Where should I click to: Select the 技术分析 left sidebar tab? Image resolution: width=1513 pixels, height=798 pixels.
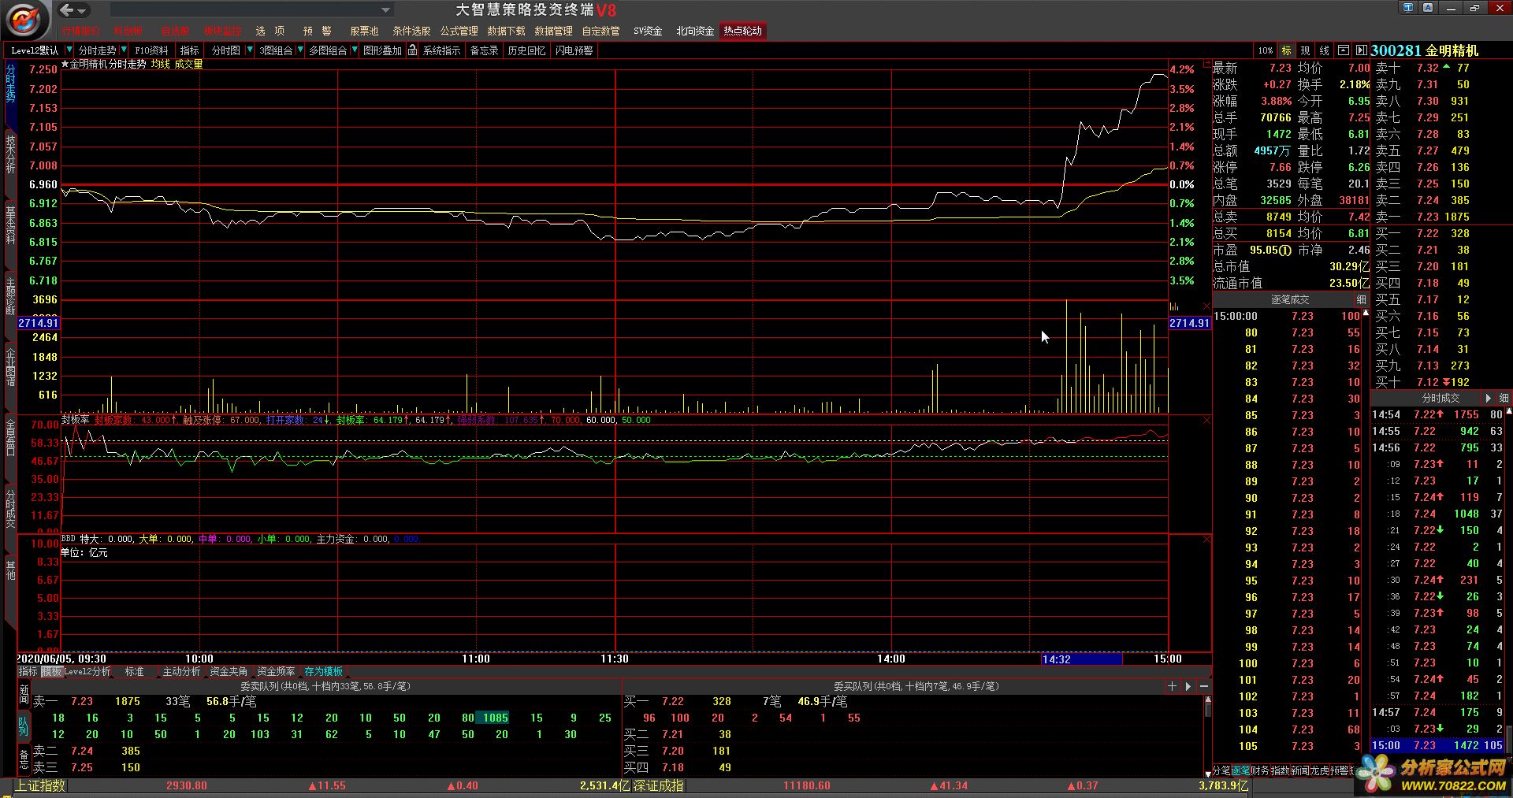point(10,154)
